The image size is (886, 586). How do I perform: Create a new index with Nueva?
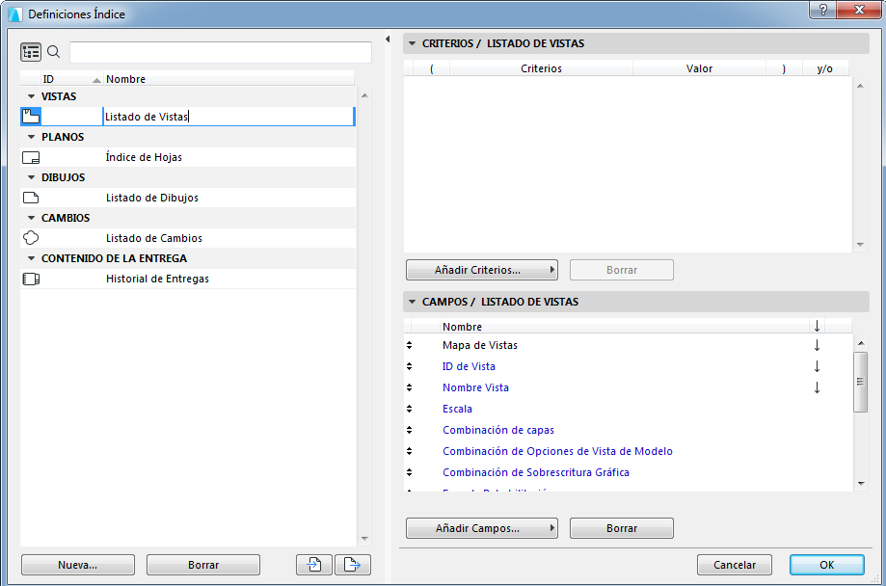pos(77,564)
